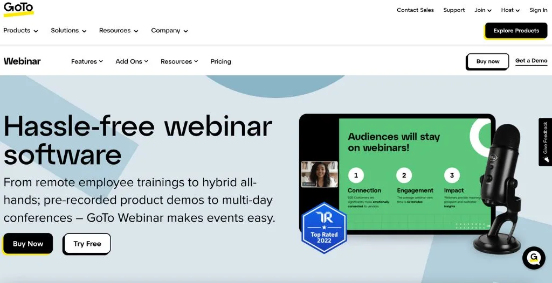Expand the Add Ons menu

[x=132, y=62]
